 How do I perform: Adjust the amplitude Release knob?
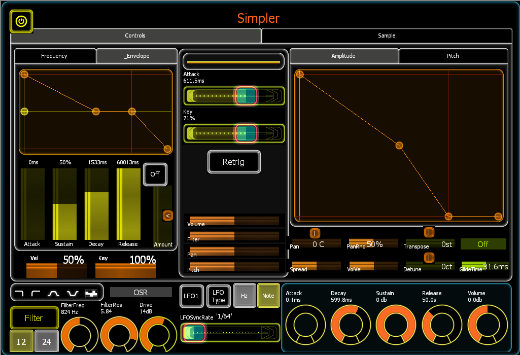pyautogui.click(x=442, y=325)
